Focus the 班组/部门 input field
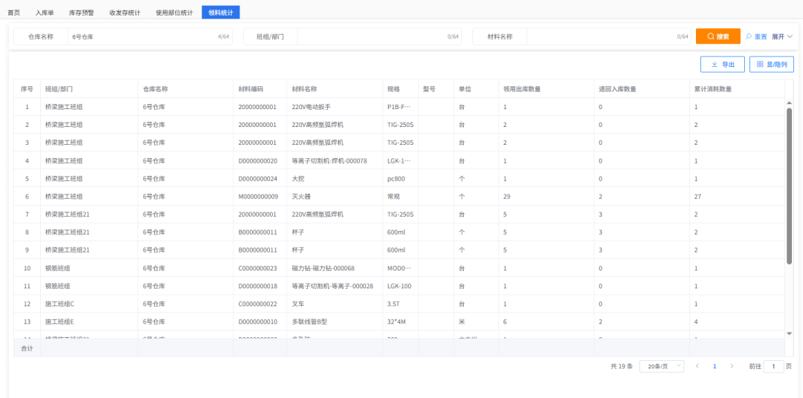803x398 pixels. pyautogui.click(x=379, y=37)
